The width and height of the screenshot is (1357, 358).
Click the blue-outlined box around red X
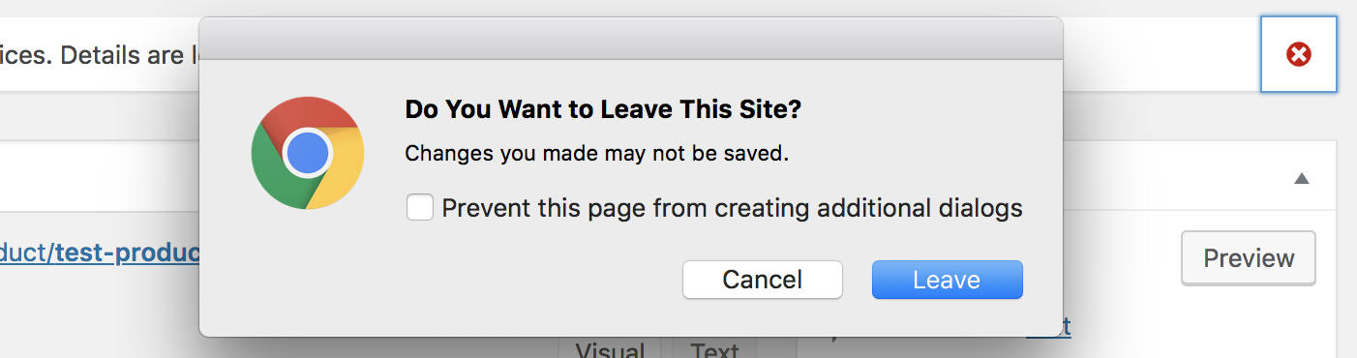tap(1299, 54)
